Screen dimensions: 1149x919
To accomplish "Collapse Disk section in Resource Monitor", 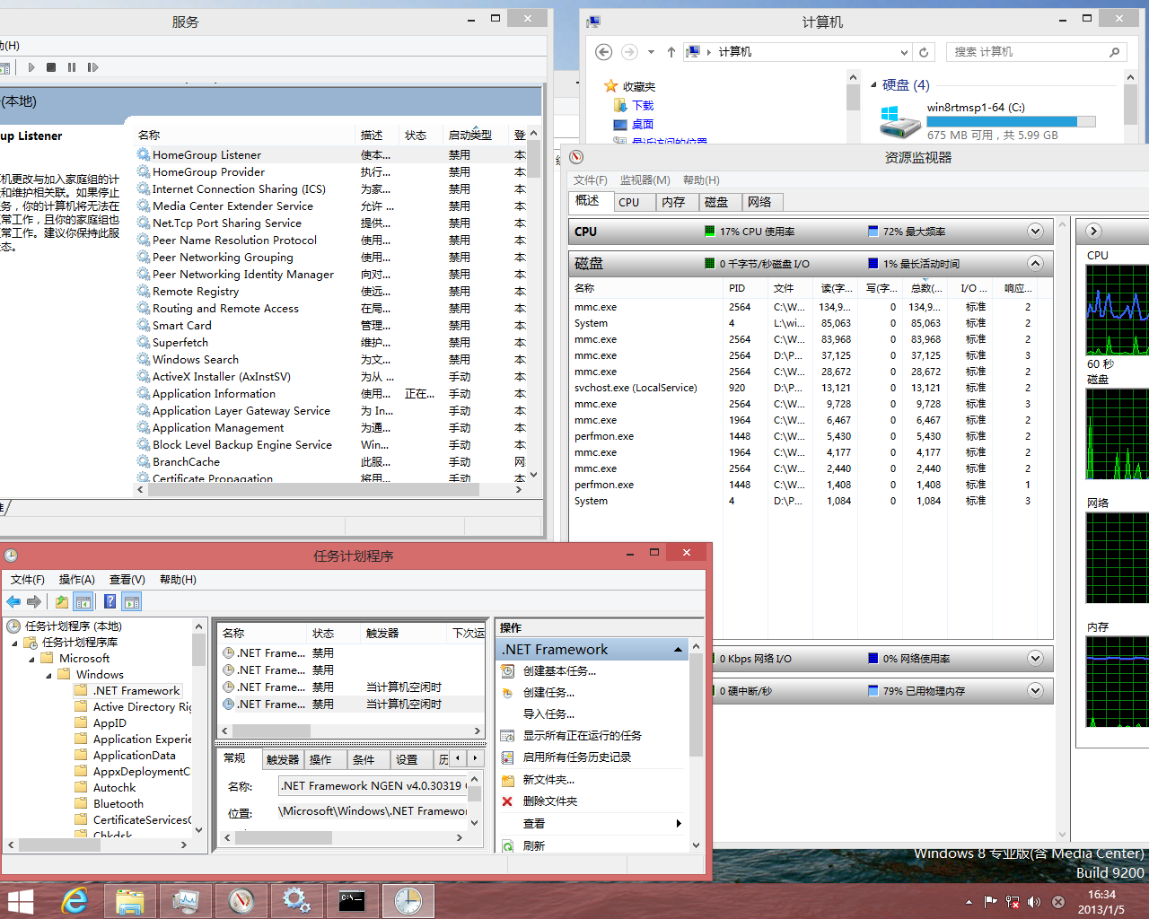I will pyautogui.click(x=1035, y=264).
